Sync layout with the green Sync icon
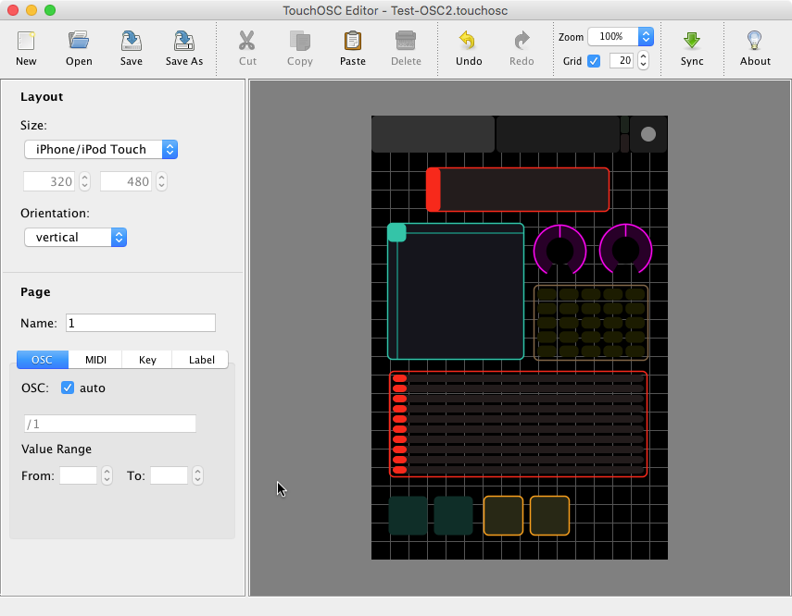This screenshot has height=616, width=792. pyautogui.click(x=692, y=42)
